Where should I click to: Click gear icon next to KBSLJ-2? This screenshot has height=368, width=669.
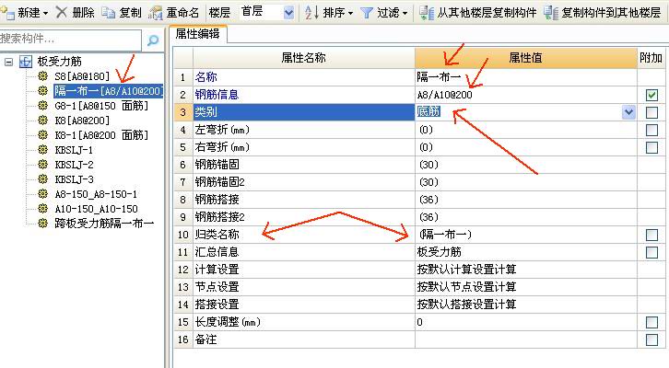tap(42, 165)
